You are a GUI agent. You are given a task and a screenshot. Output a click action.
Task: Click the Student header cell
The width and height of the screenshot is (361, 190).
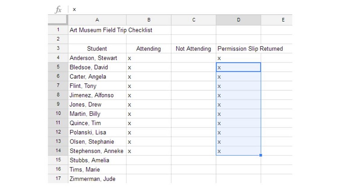97,49
